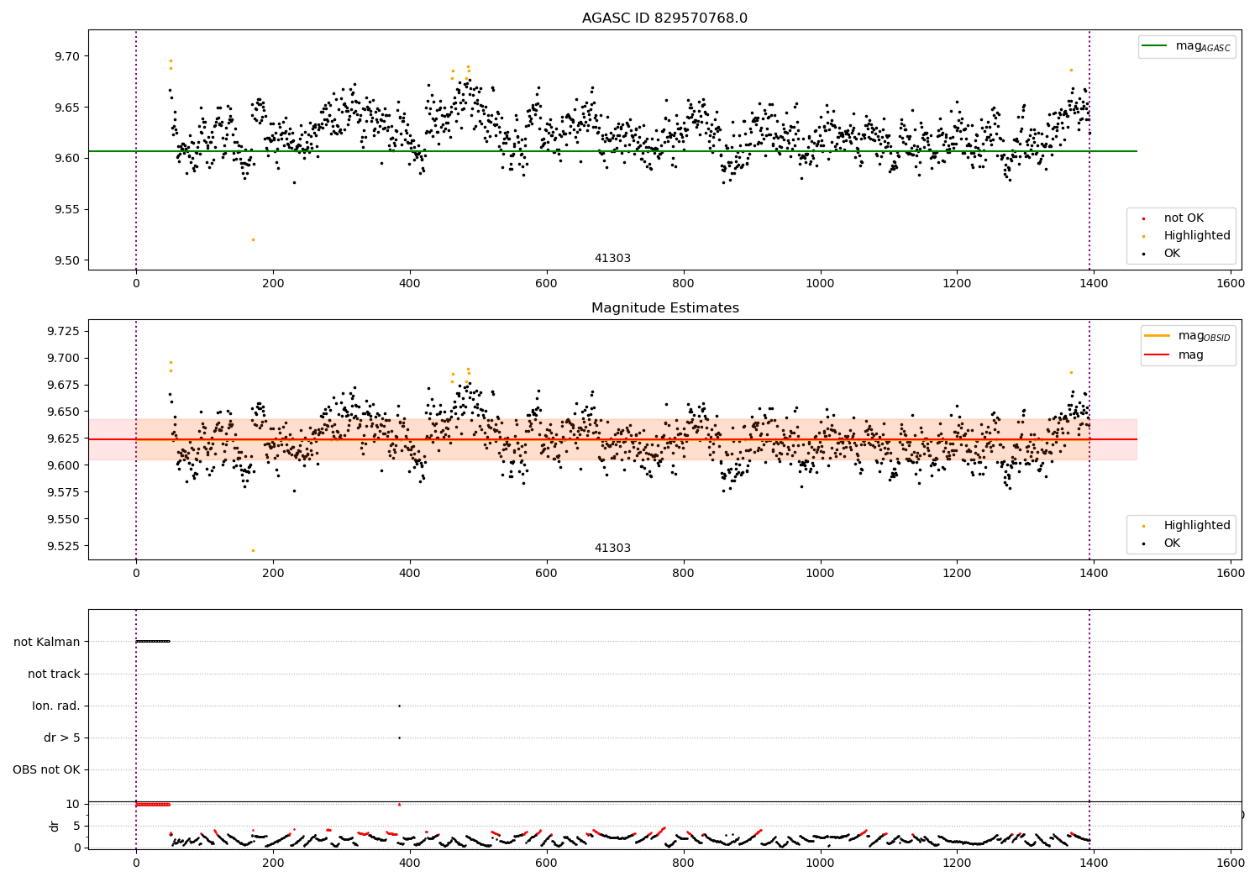Click the 9.725 tick label in middle plot
Screen dimensions: 1260x882
(63, 332)
